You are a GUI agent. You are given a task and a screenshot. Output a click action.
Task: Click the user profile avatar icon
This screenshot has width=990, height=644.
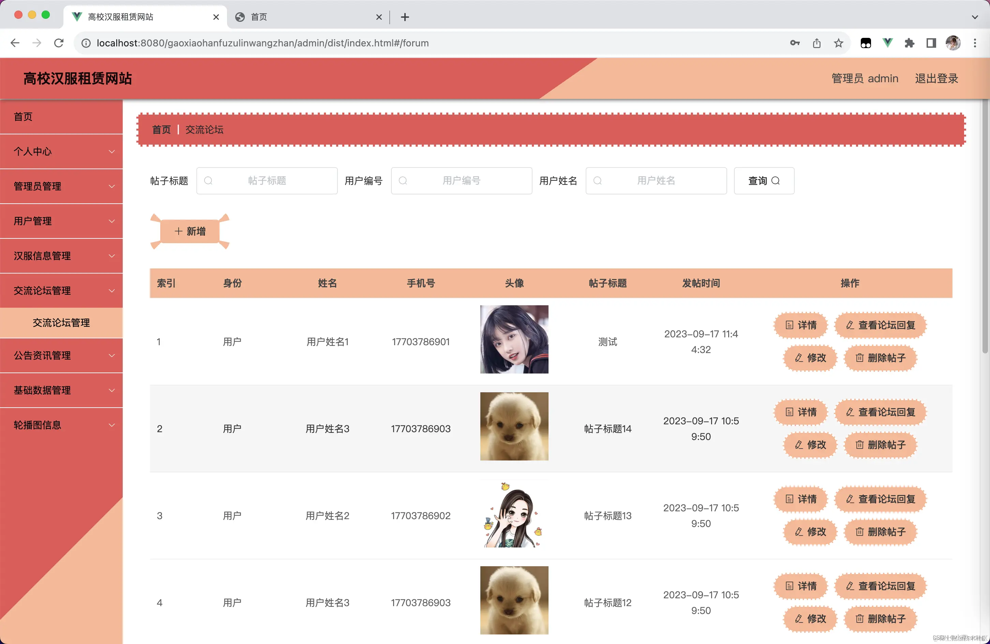(953, 43)
